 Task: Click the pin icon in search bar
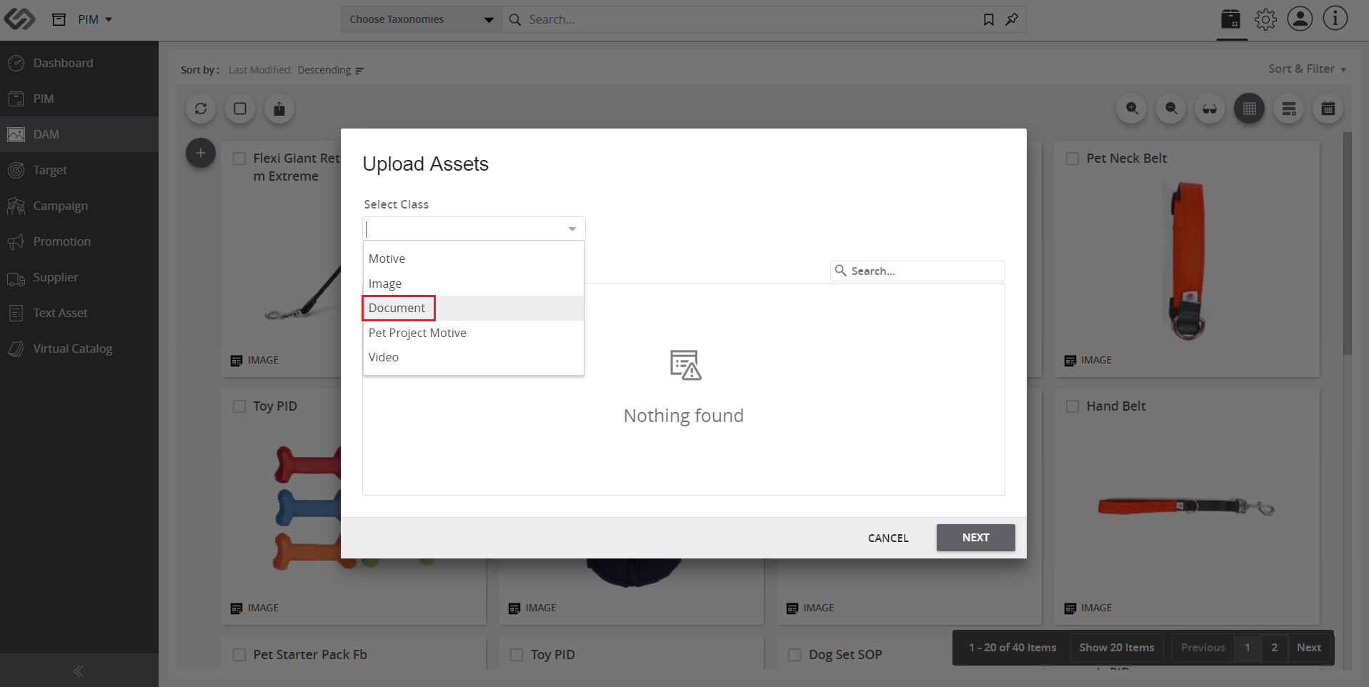[1012, 19]
